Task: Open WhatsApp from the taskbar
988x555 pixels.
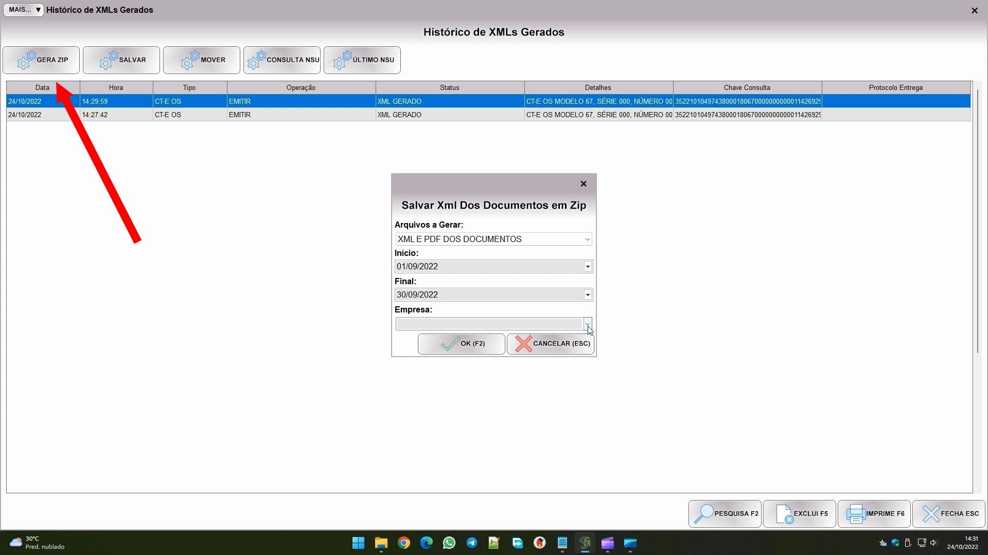Action: coord(449,543)
